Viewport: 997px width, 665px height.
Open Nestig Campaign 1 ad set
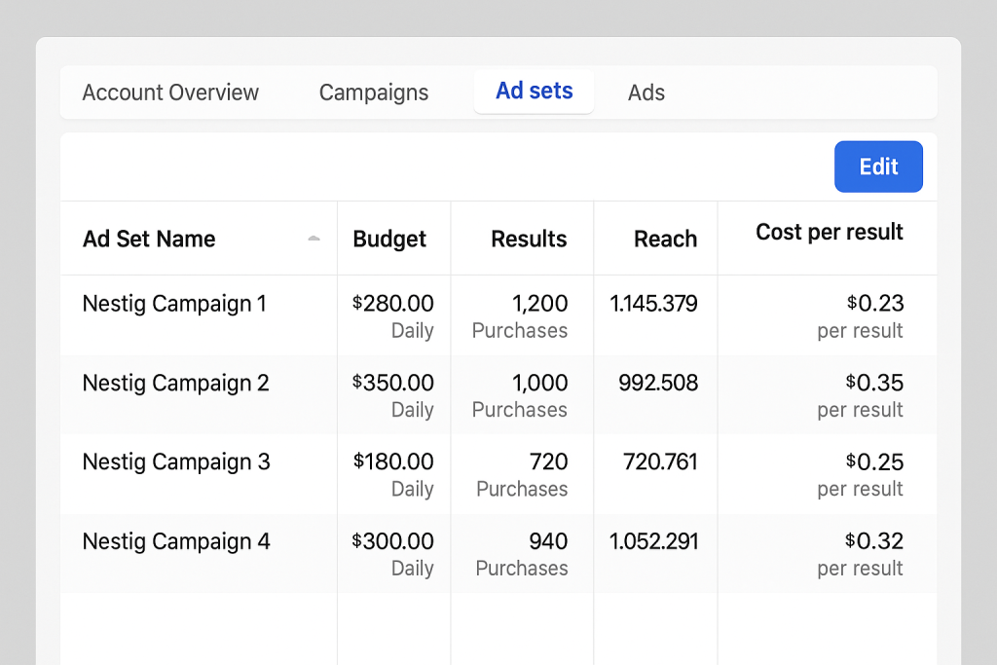tap(174, 304)
